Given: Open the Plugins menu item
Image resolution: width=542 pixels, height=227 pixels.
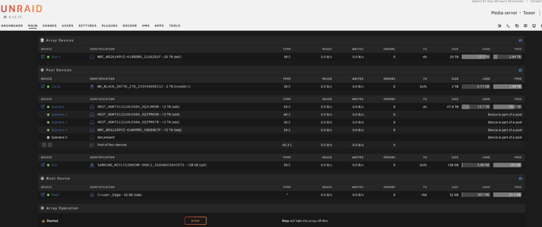Looking at the screenshot, I should pos(109,25).
